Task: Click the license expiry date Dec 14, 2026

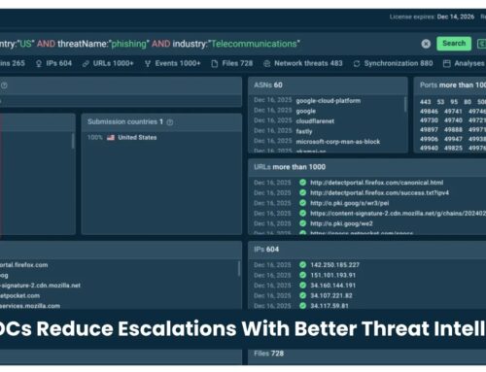Action: coord(456,17)
